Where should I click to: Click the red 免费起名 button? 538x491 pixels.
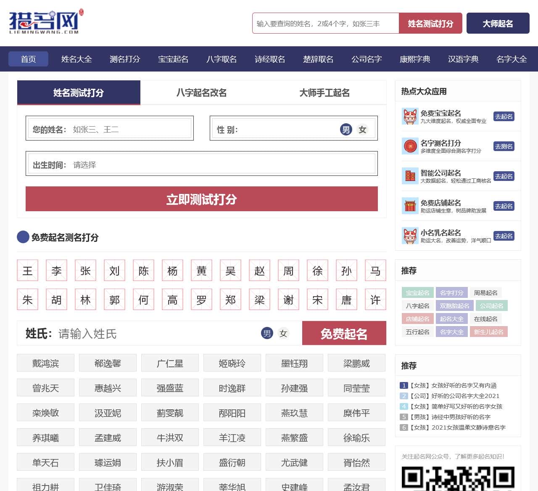[x=344, y=333]
